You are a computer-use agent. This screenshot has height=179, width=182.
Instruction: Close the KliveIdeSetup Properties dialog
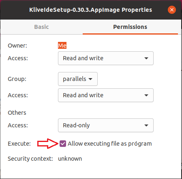172,10
